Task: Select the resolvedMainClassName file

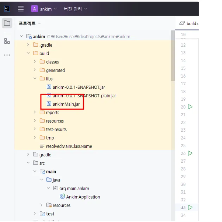Action: pos(69,146)
